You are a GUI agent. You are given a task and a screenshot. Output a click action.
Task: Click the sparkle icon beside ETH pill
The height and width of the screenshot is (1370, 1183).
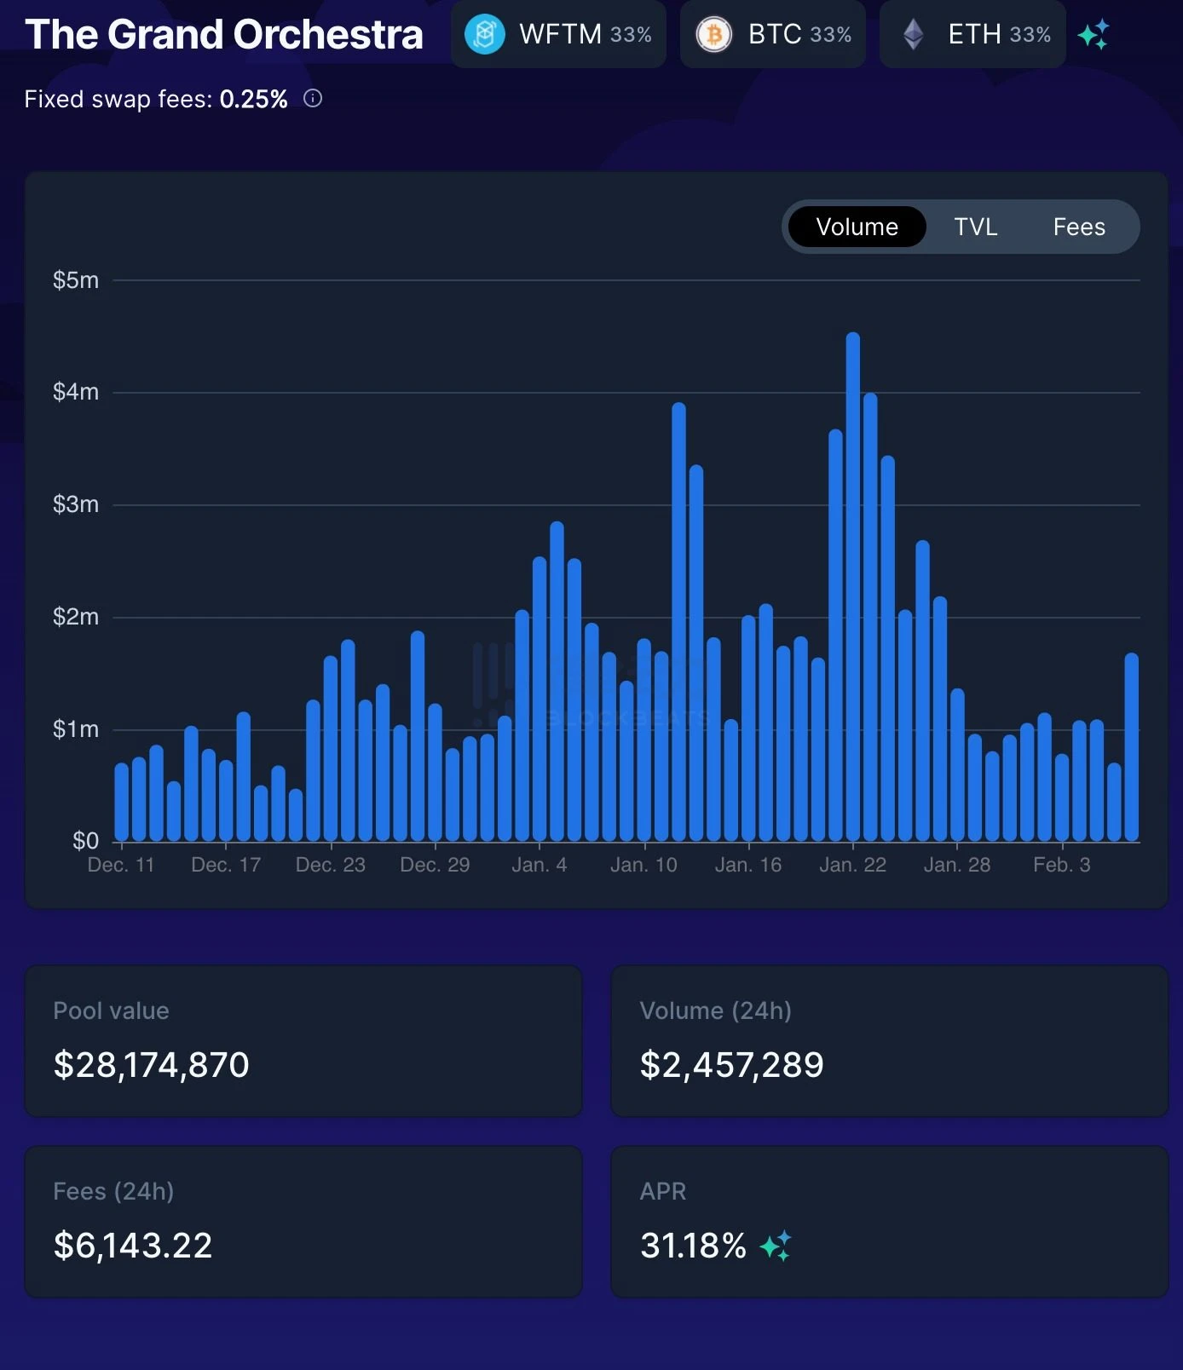pos(1094,34)
